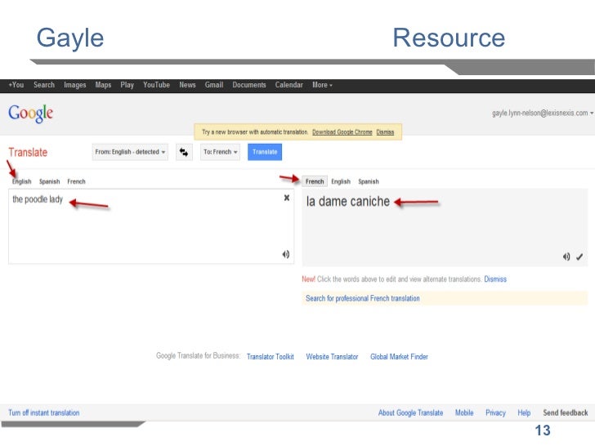
Task: Click the Google logo
Action: pos(31,114)
